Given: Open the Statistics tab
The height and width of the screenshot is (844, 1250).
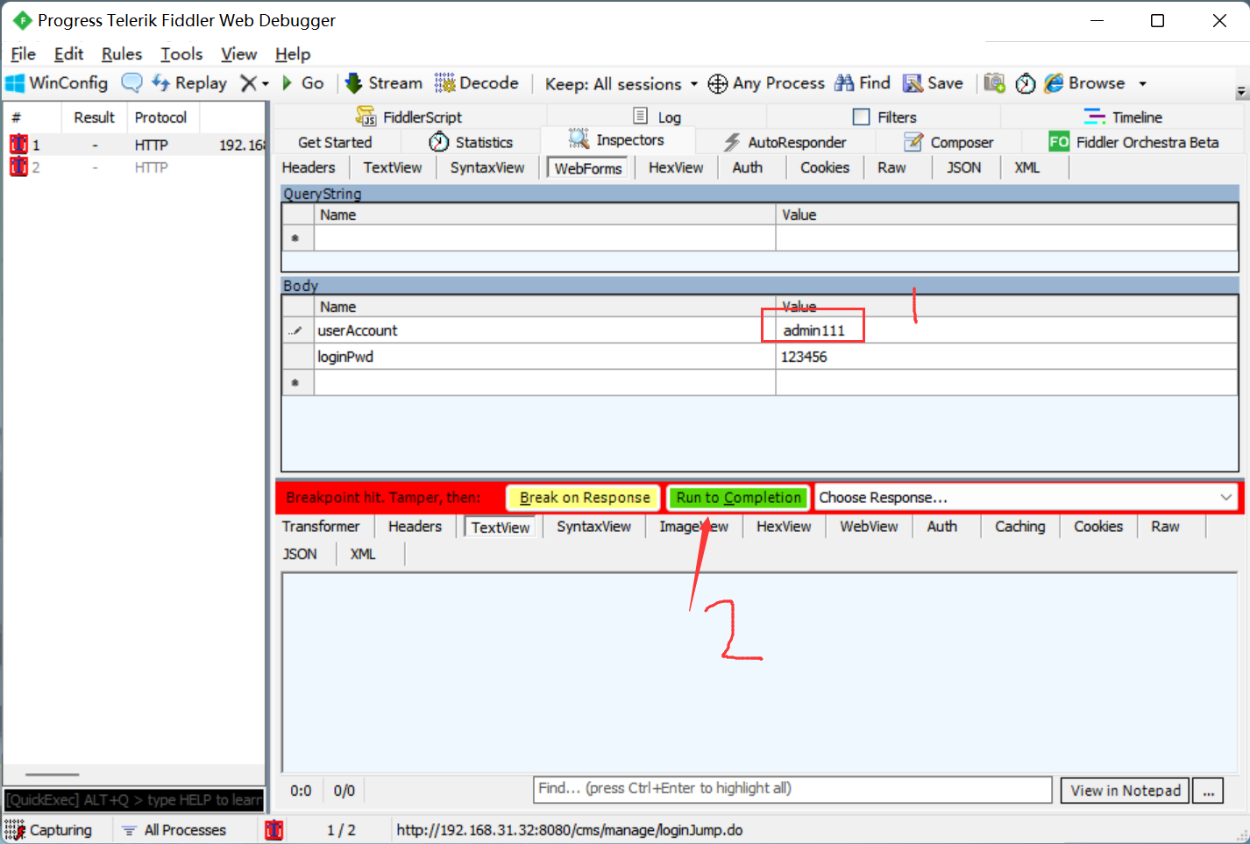Looking at the screenshot, I should pos(471,142).
